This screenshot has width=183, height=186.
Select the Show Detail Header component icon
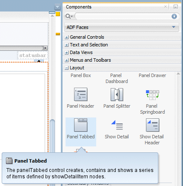[152, 125]
